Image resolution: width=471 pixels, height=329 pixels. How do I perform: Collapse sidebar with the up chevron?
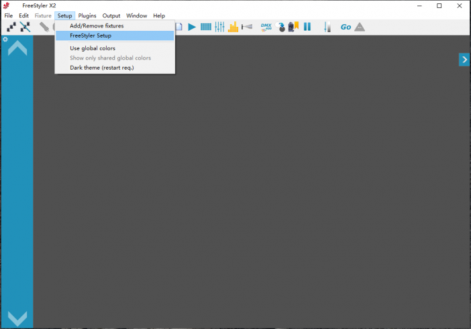point(17,48)
